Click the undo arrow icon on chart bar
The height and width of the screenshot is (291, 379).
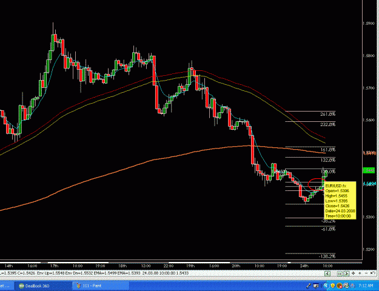tap(373, 273)
